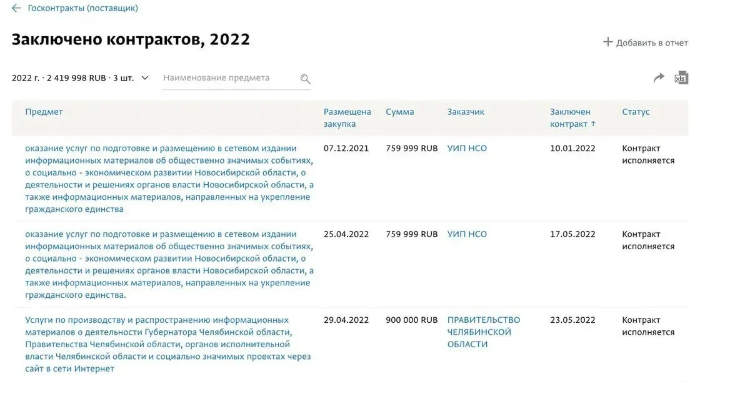The width and height of the screenshot is (750, 399).
Task: Expand the 2022 year summary dropdown
Action: pyautogui.click(x=145, y=78)
